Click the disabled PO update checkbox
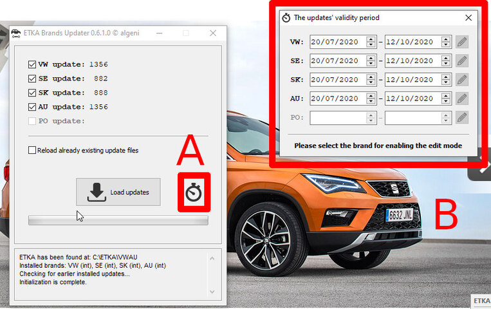The height and width of the screenshot is (309, 491). pyautogui.click(x=32, y=121)
